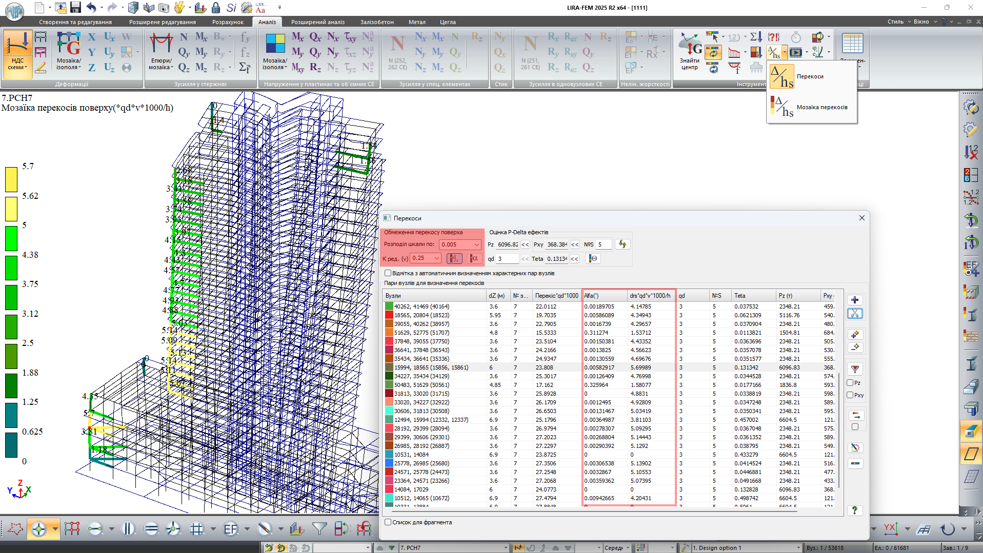983x553 pixels.
Task: Switch to the Залізобетон ribbon tab
Action: coord(376,22)
